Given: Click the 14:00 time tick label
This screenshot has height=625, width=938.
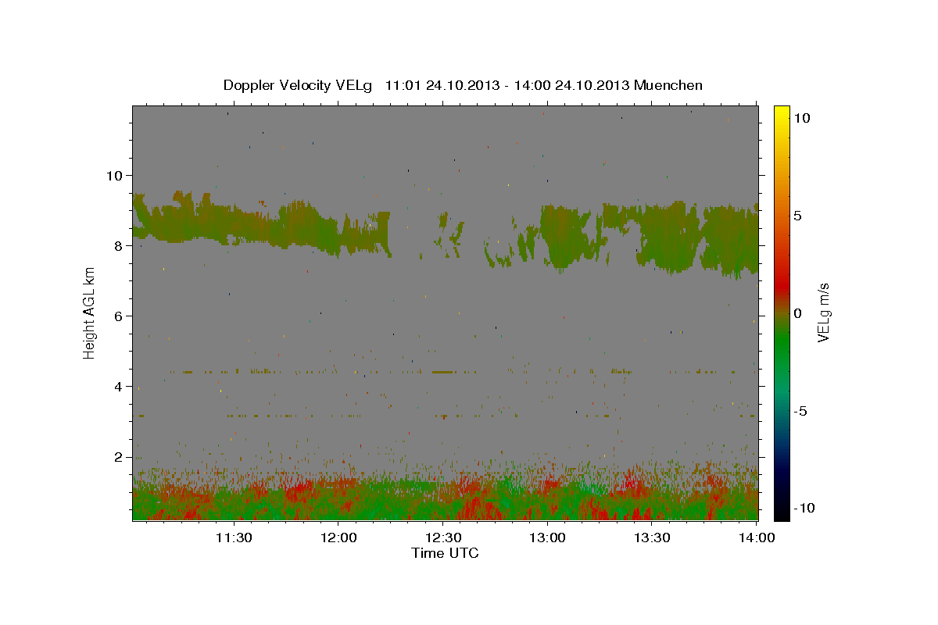Looking at the screenshot, I should [757, 537].
